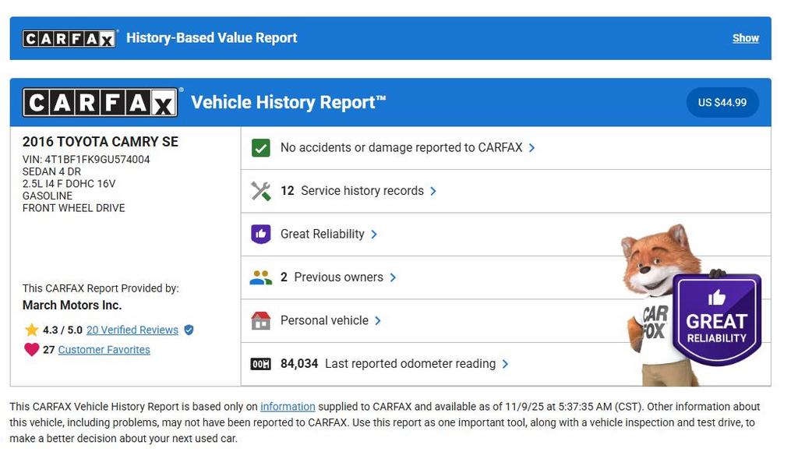Viewport: 798px width, 452px height.
Task: Follow the information link in the disclaimer
Action: pos(288,407)
